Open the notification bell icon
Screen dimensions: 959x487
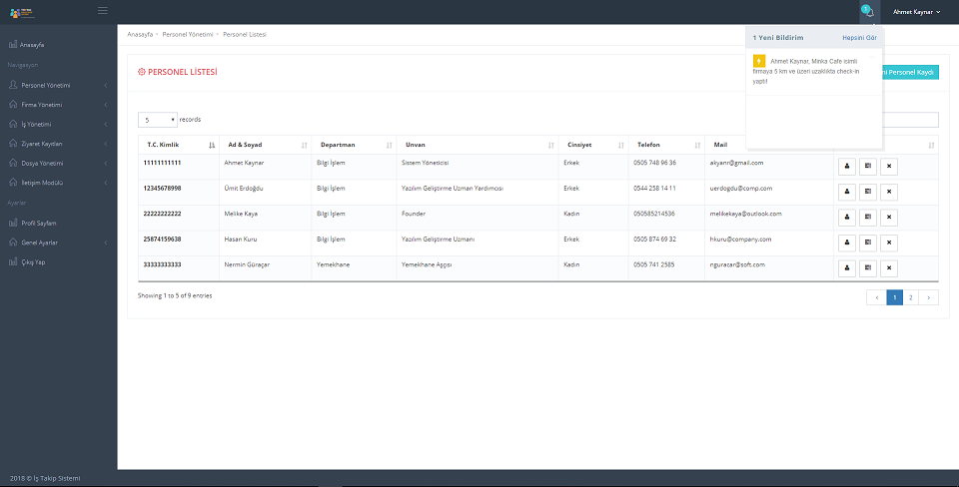tap(869, 12)
